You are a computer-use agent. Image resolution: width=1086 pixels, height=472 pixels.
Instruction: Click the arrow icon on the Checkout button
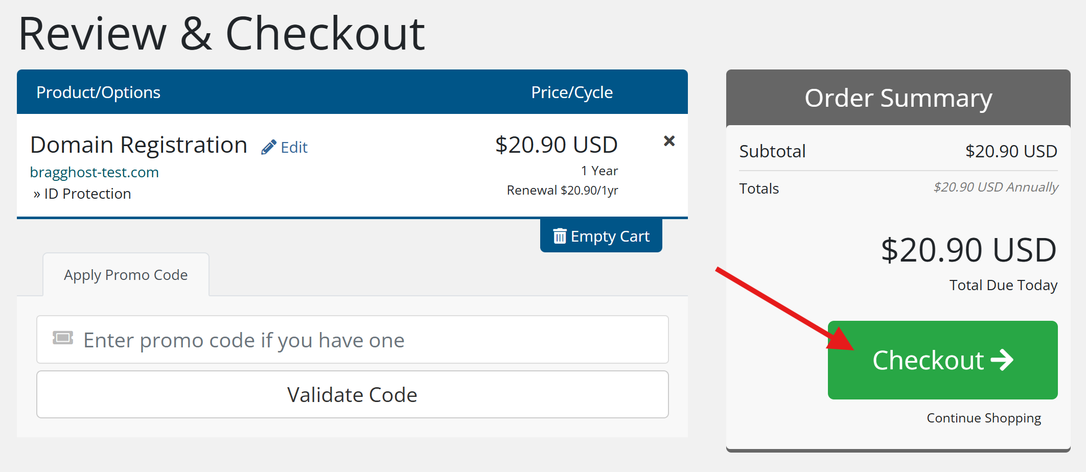[x=1002, y=360]
